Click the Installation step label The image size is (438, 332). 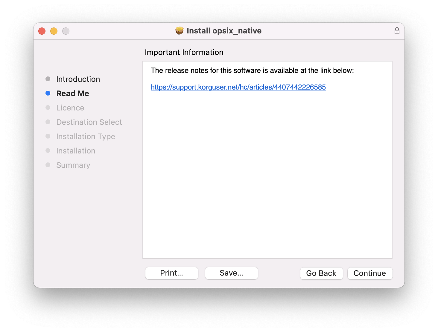click(x=76, y=151)
